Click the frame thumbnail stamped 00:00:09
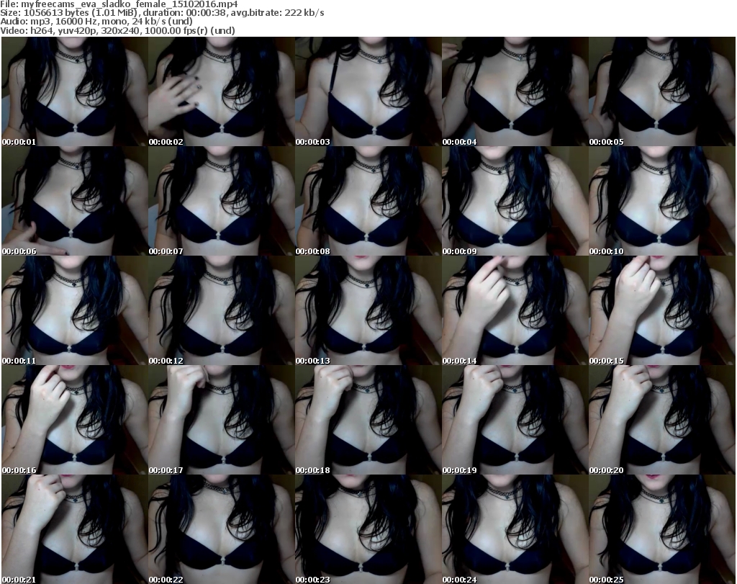Image resolution: width=737 pixels, height=584 pixels. [515, 201]
